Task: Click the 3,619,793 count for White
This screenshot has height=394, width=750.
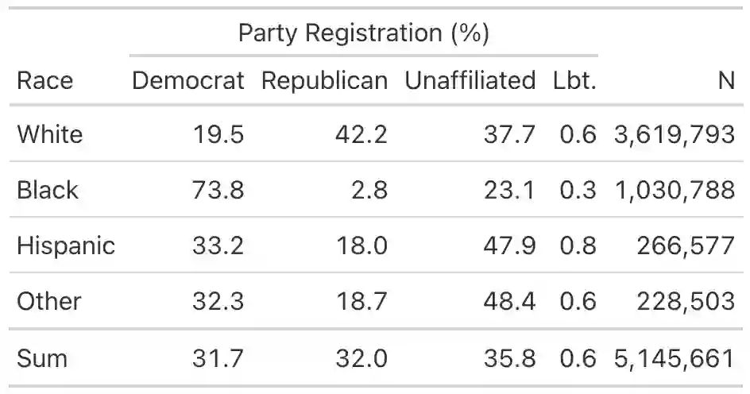Action: coord(674,133)
